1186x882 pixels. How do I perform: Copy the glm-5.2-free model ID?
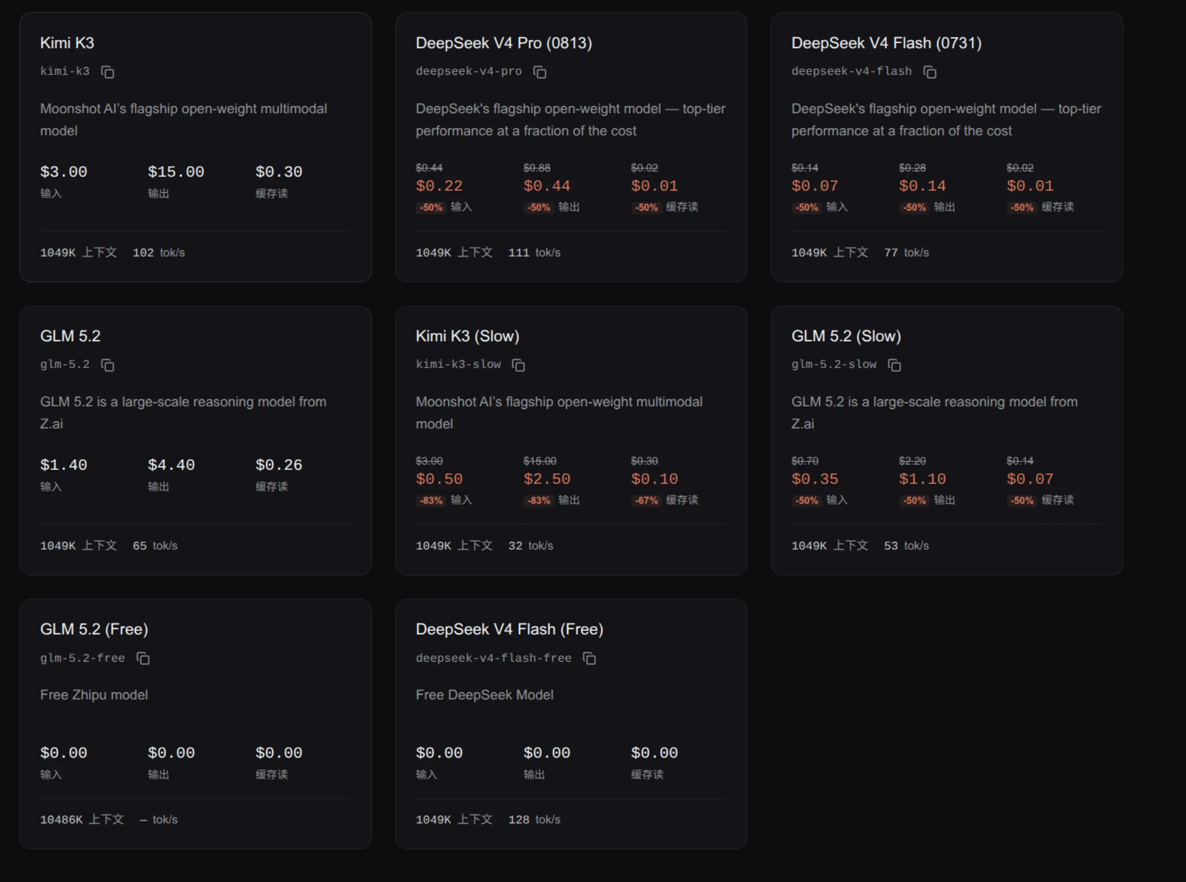click(x=143, y=658)
